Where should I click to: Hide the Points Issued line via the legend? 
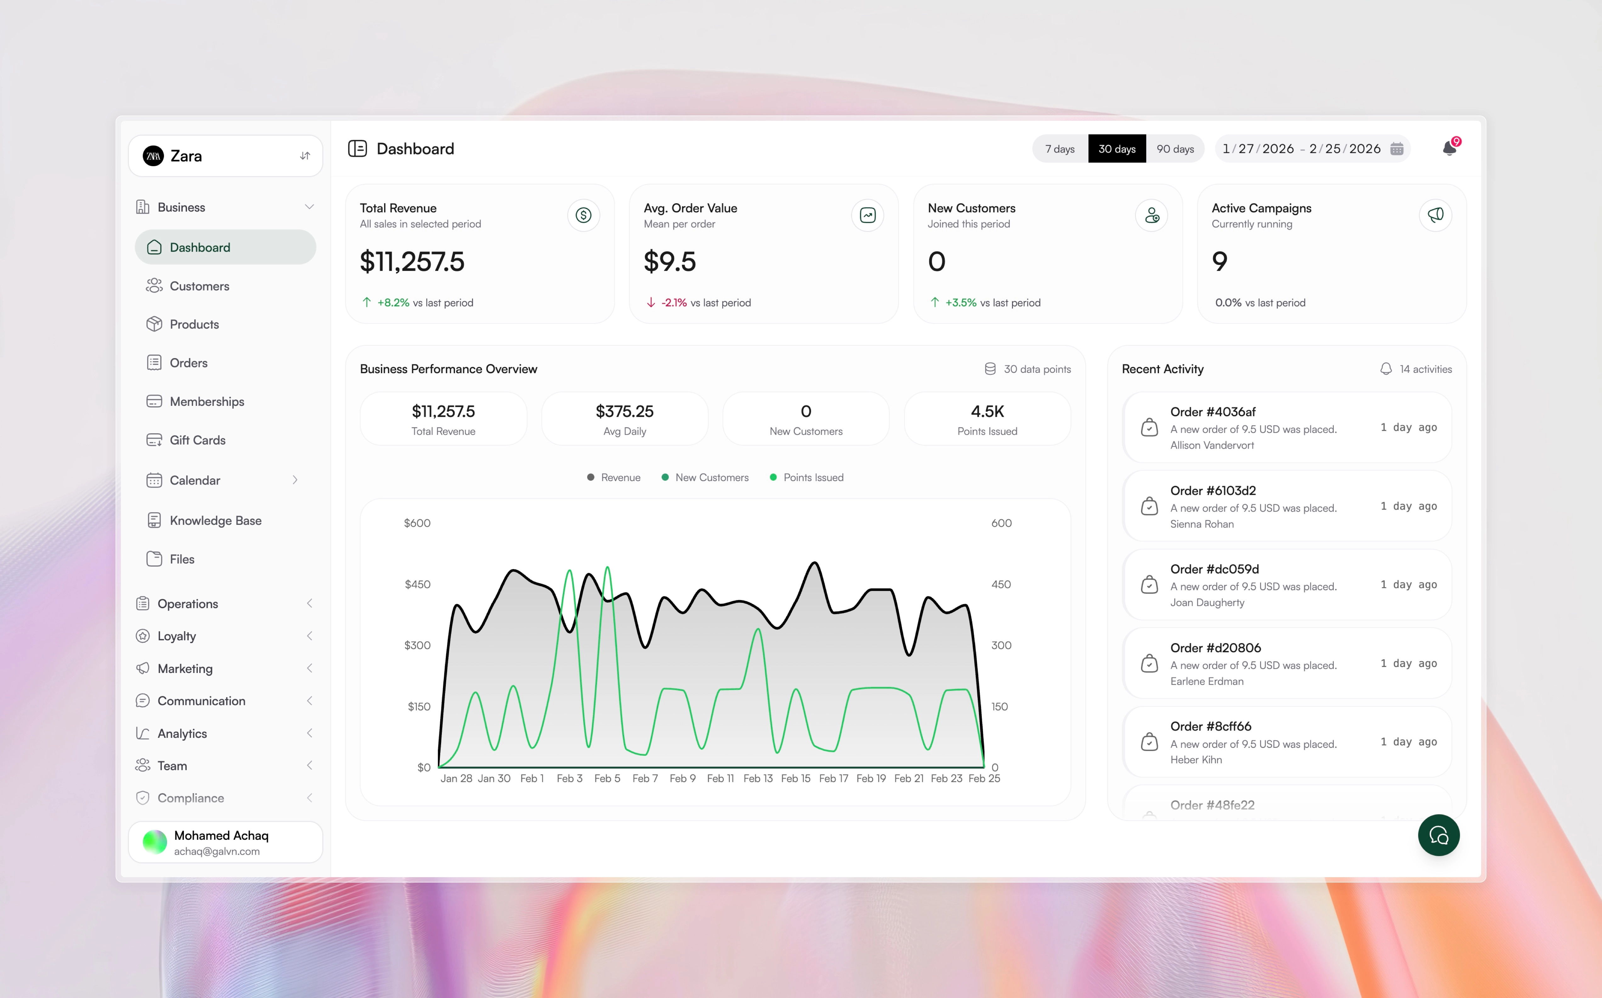click(x=806, y=477)
